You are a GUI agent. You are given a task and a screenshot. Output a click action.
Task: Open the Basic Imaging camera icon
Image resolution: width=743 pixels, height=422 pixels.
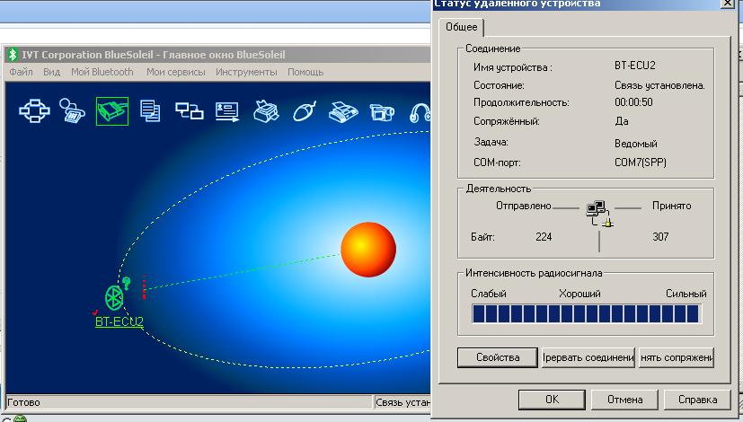382,111
